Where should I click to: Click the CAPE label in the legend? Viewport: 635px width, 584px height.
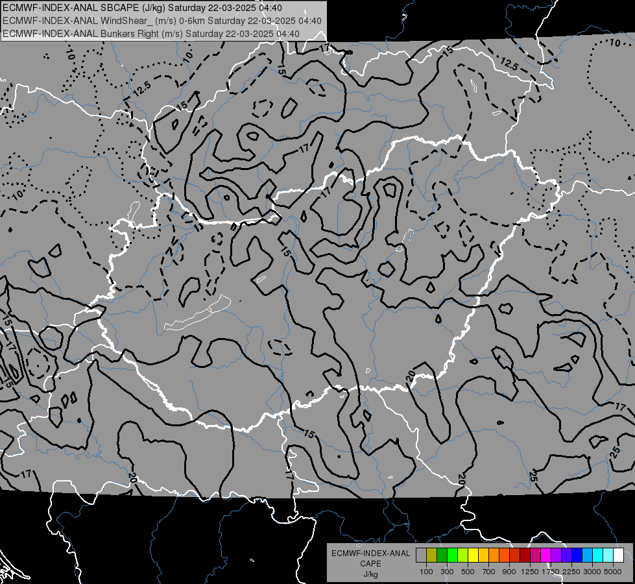370,564
